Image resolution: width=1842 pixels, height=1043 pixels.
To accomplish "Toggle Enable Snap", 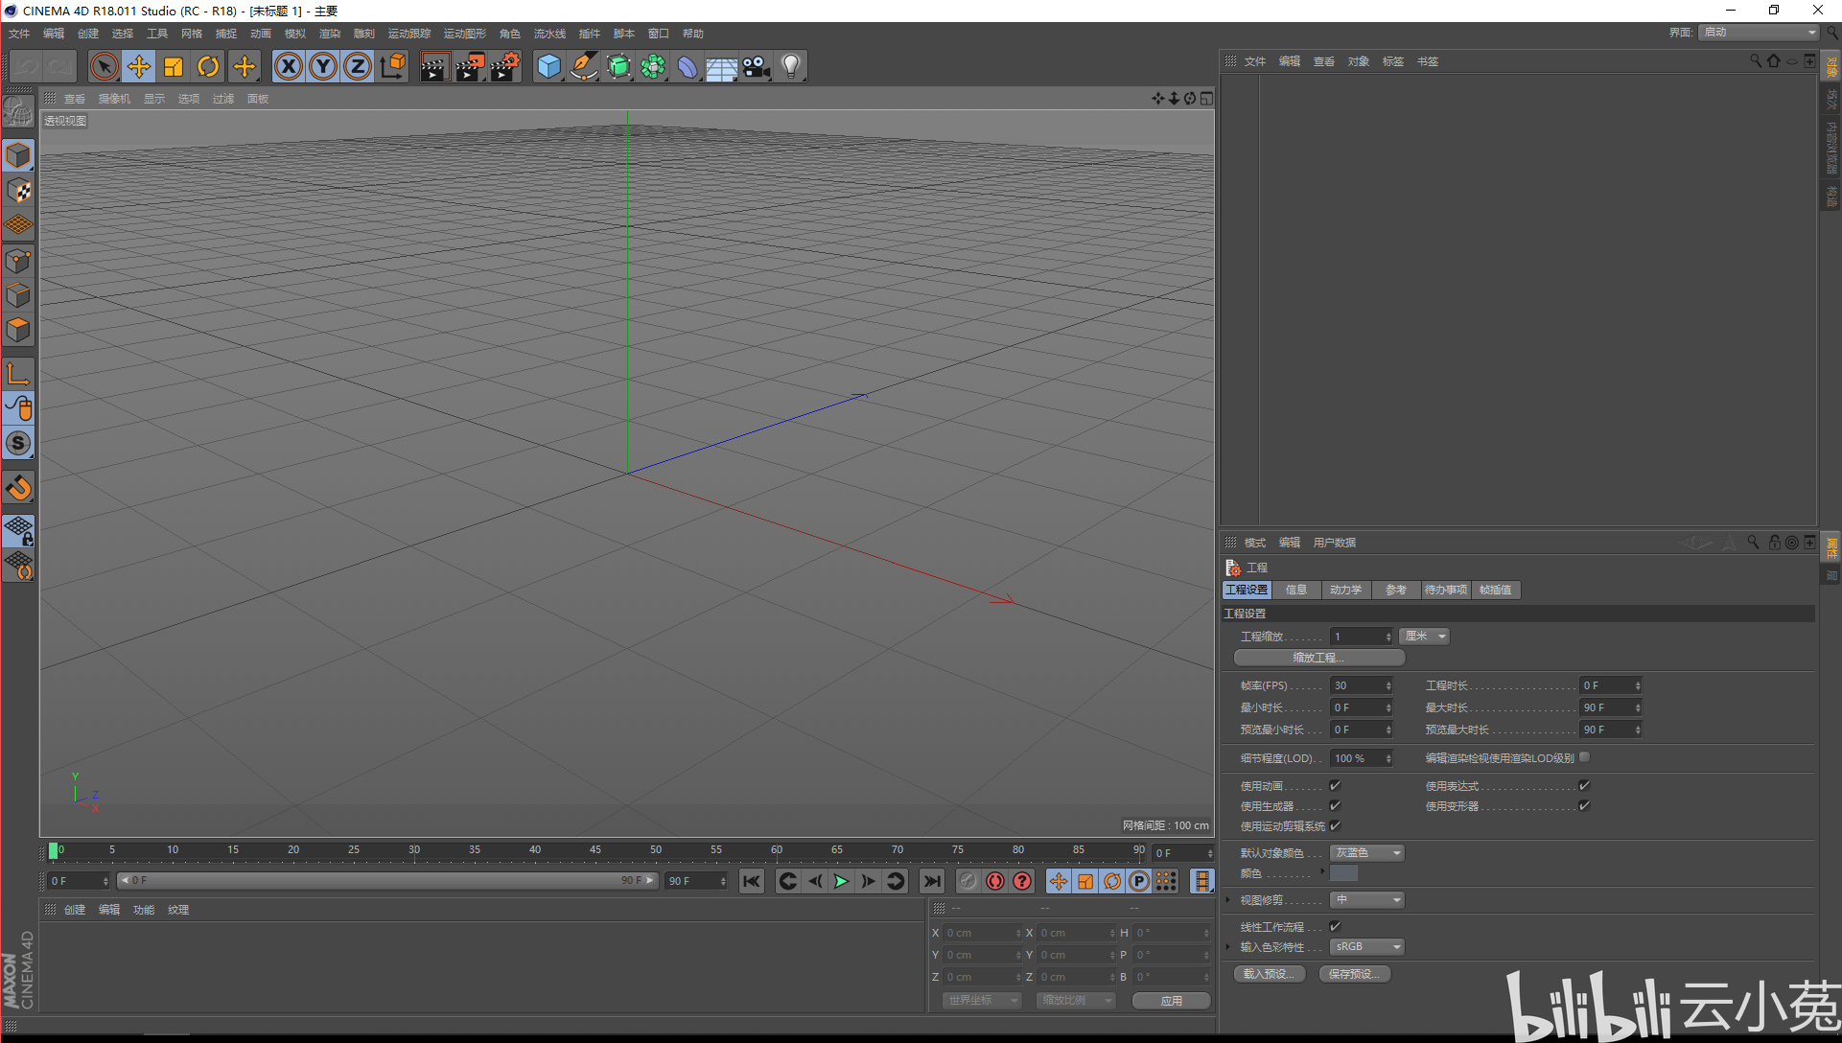I will coord(18,443).
